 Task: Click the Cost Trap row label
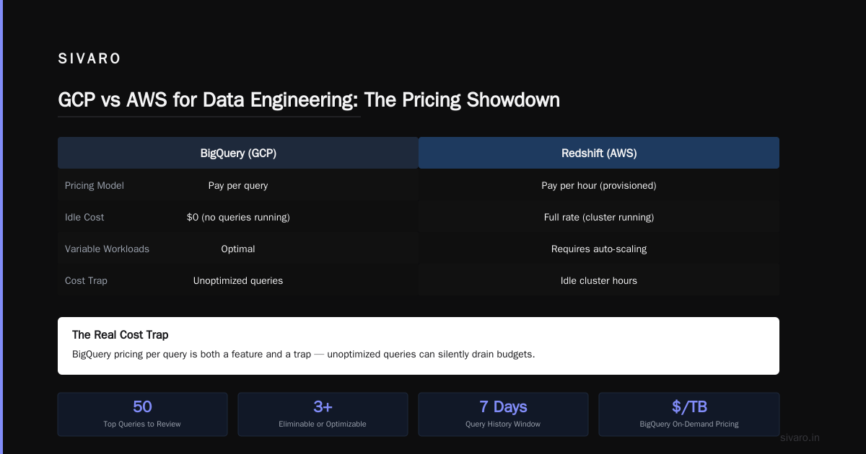(x=86, y=280)
